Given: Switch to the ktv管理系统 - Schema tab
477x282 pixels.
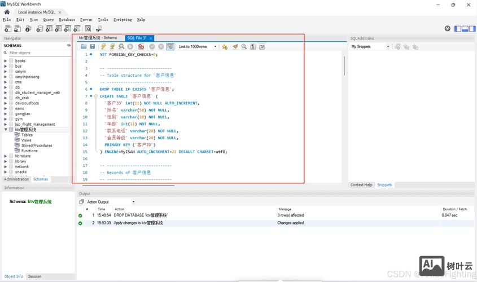Looking at the screenshot, I should click(98, 38).
